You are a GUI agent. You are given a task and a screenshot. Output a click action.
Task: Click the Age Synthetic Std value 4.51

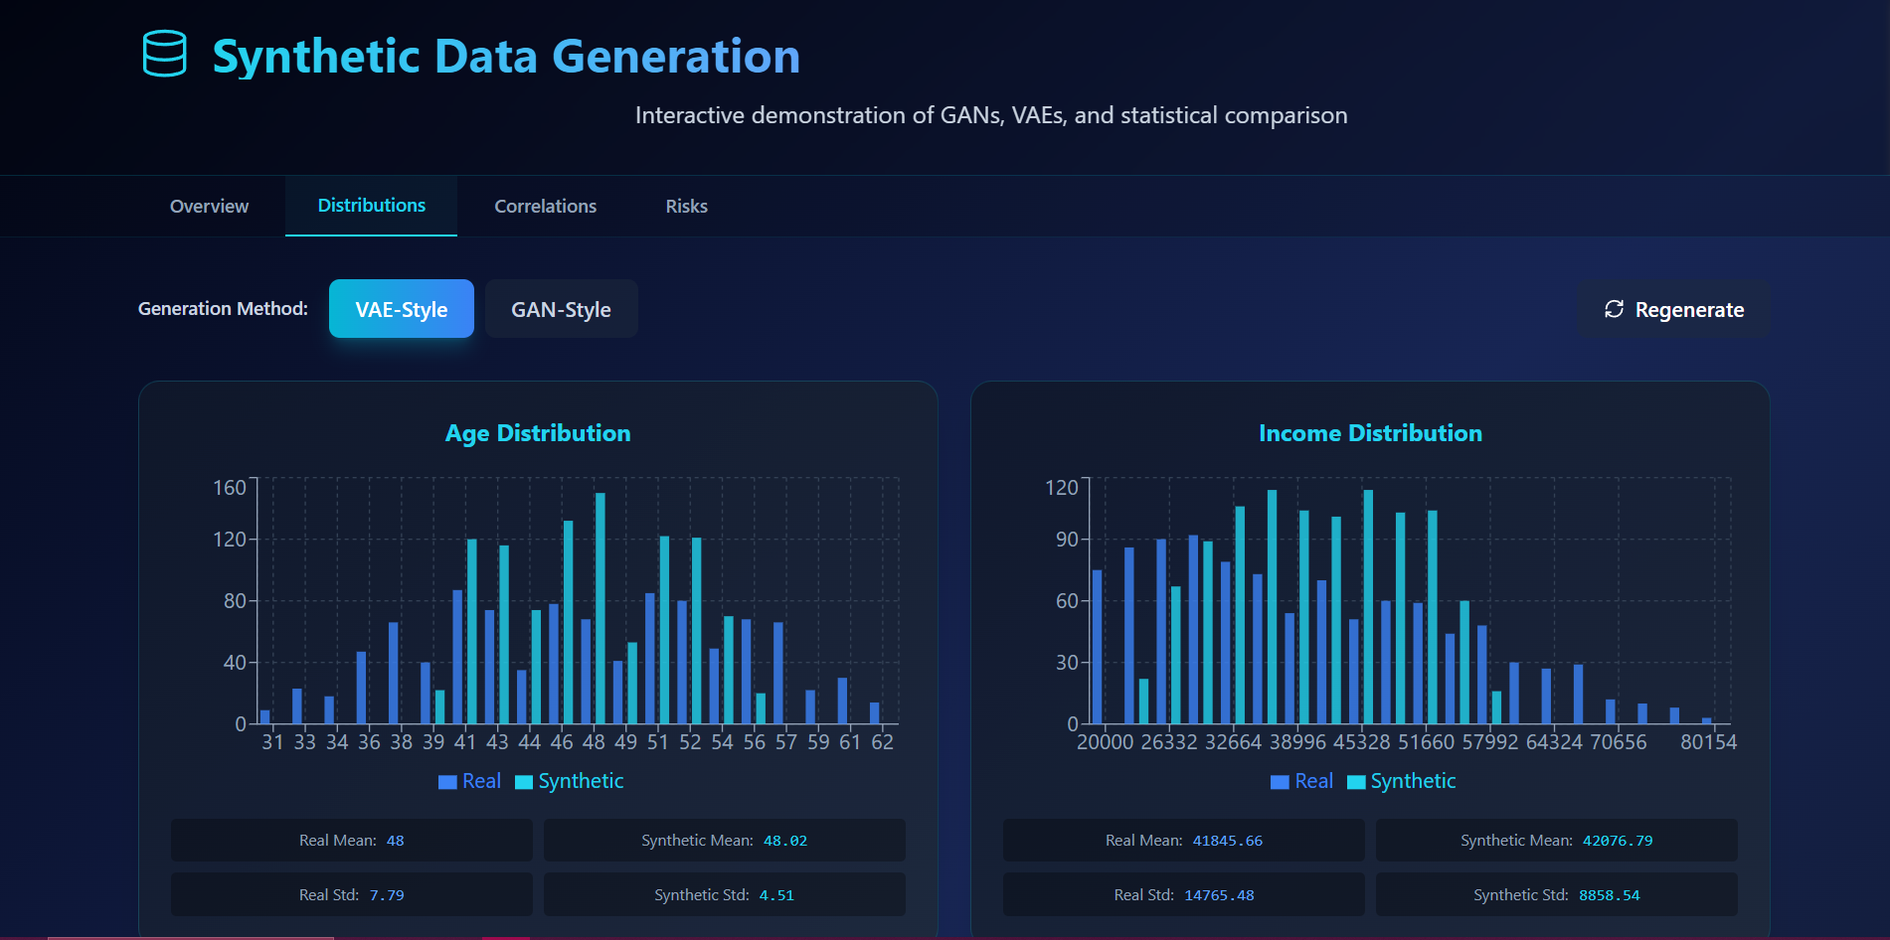(x=776, y=895)
